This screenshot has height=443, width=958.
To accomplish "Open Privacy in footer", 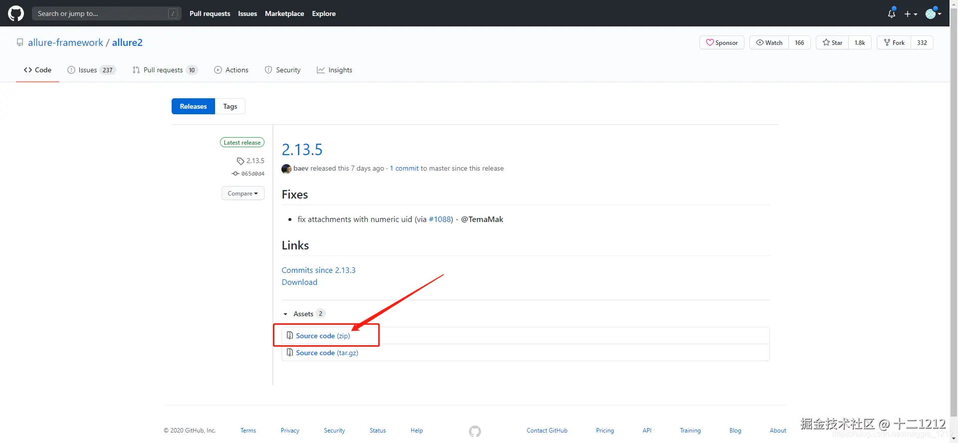I will [x=290, y=431].
